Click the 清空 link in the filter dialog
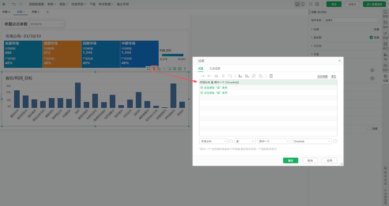Image resolution: width=389 pixels, height=206 pixels. pos(333,76)
